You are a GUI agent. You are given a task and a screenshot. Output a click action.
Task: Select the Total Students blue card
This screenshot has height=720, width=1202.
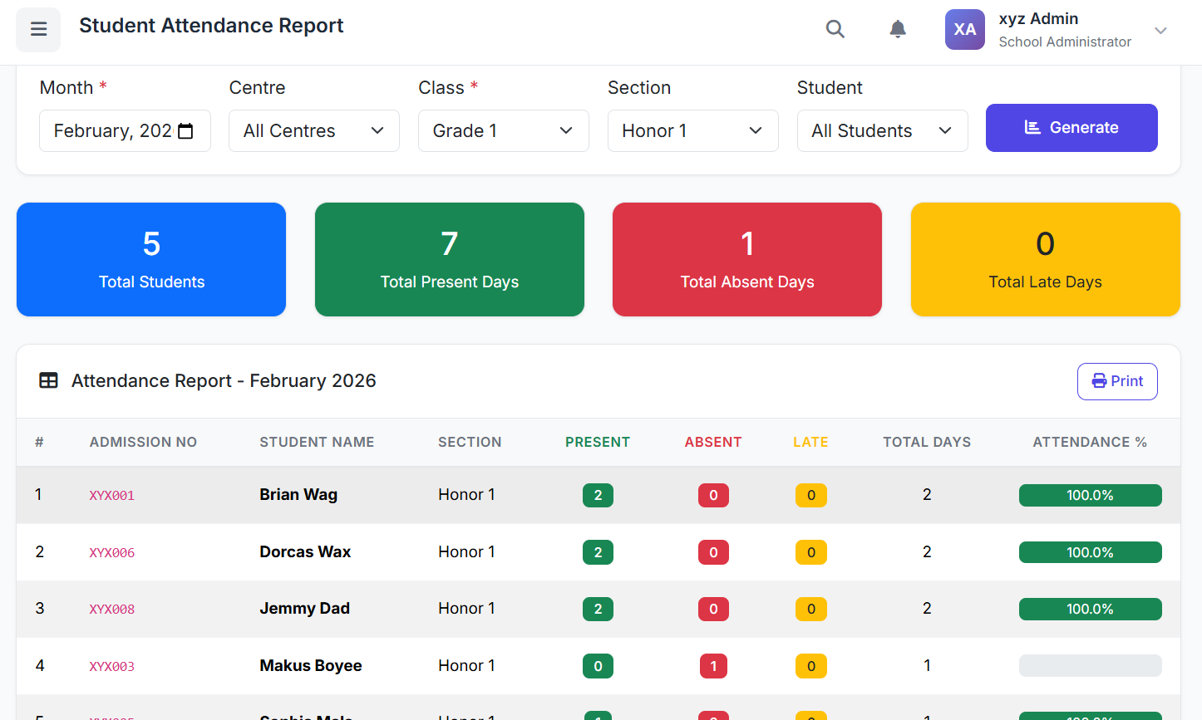pyautogui.click(x=151, y=260)
